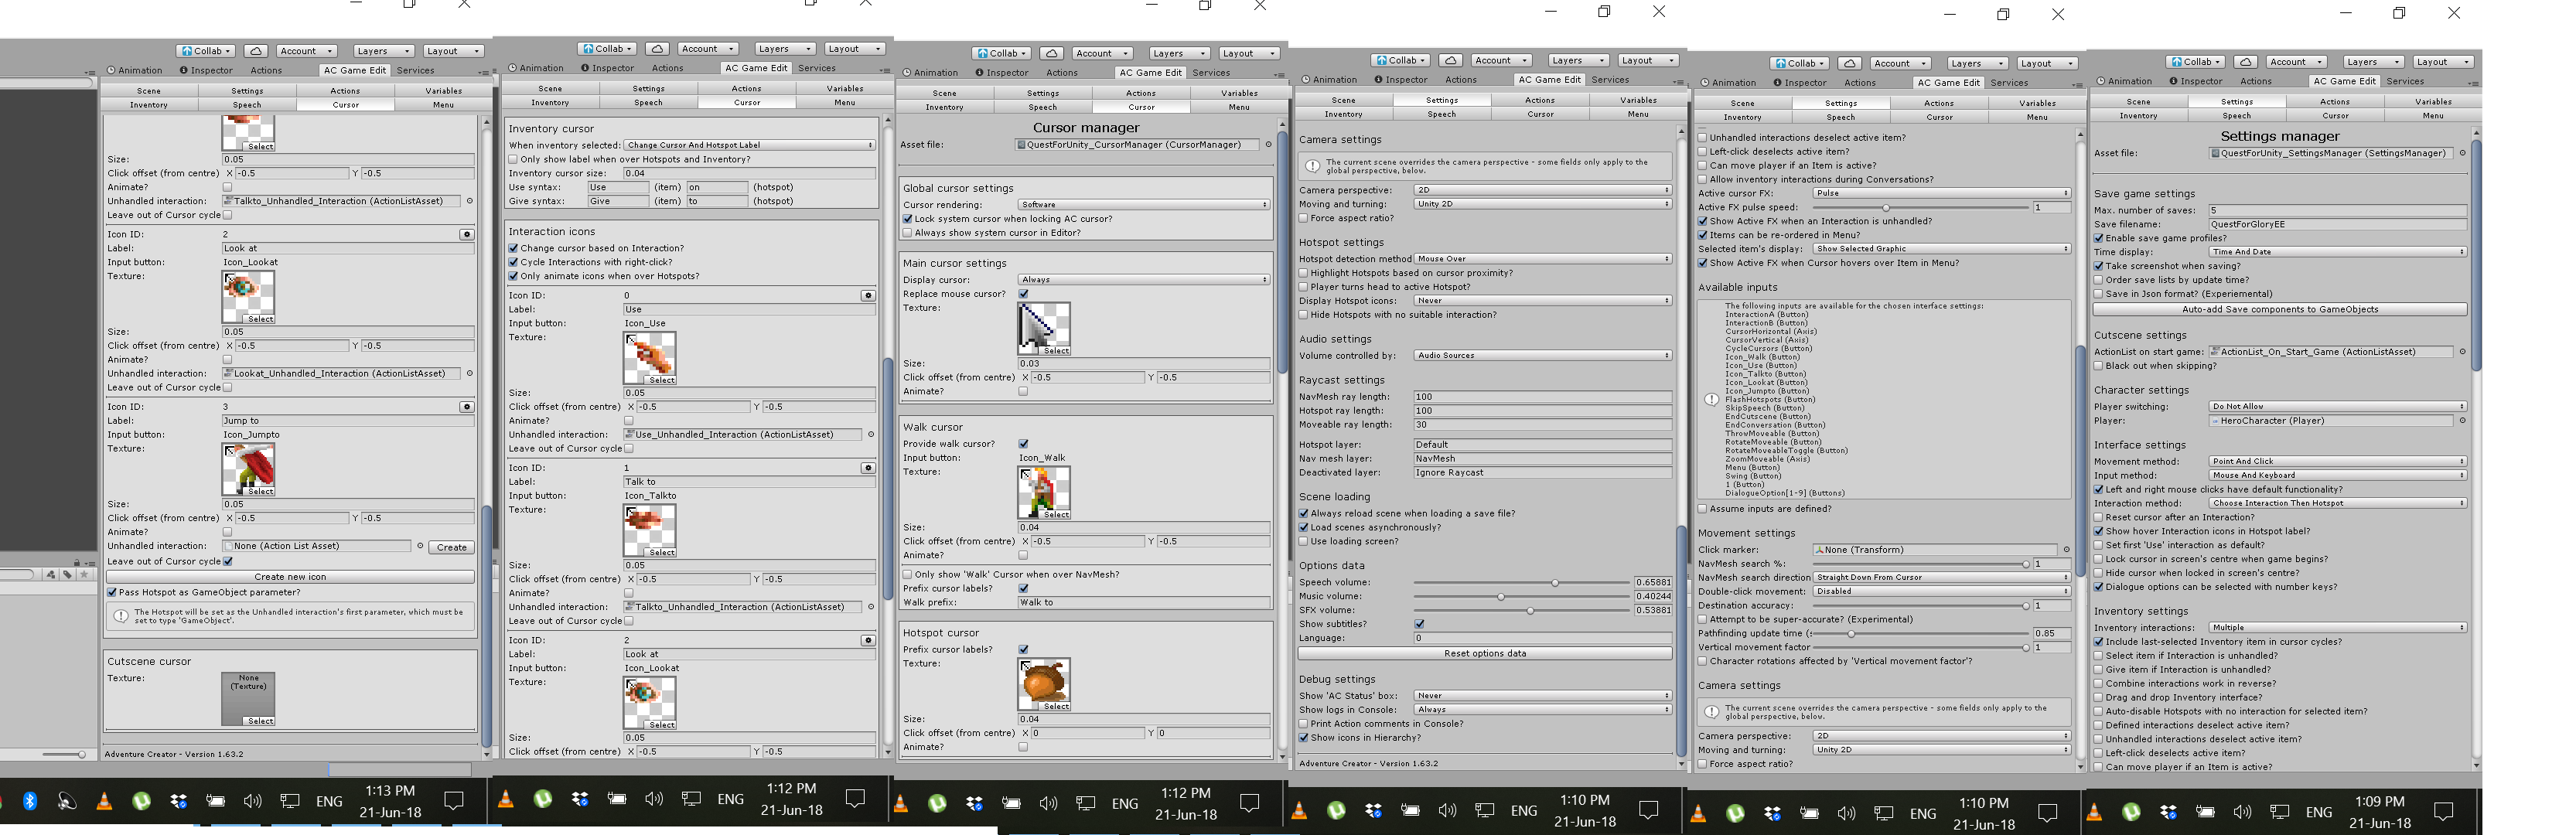Open the VLC cone icon beside the 1:13 PM clock

coord(104,801)
